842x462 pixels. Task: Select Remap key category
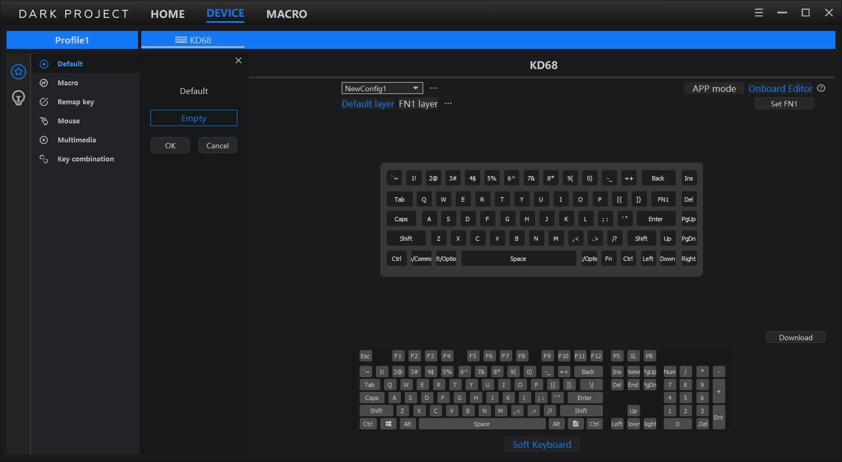point(76,102)
